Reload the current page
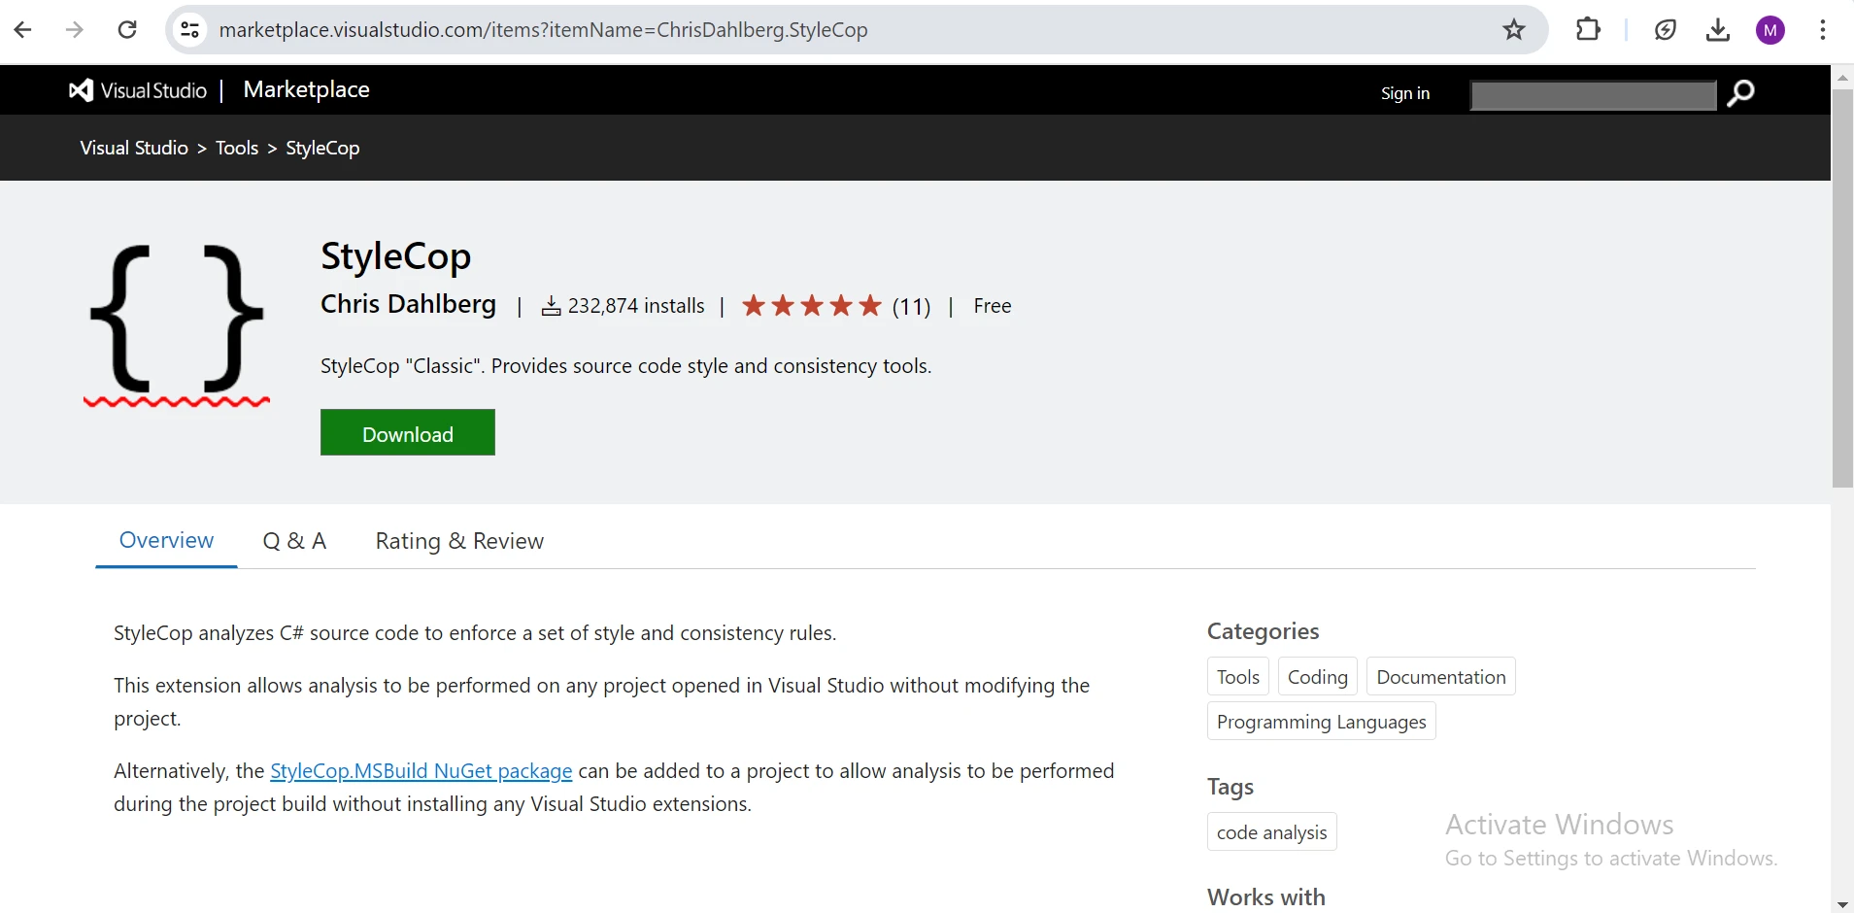Screen dimensions: 1854x913 point(127,30)
